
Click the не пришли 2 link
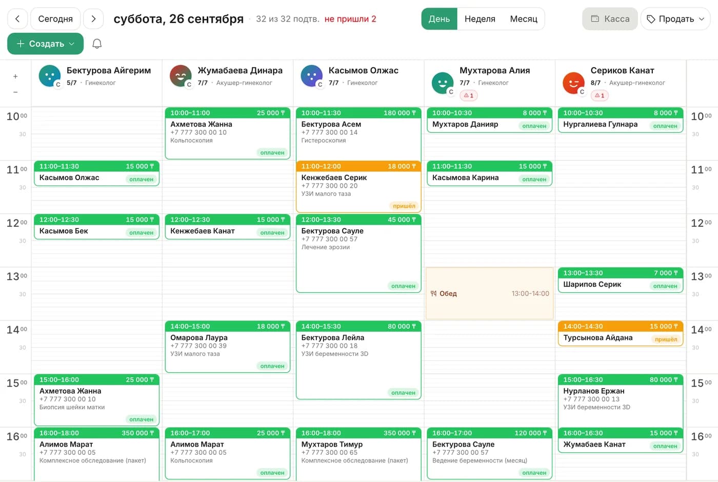point(350,19)
